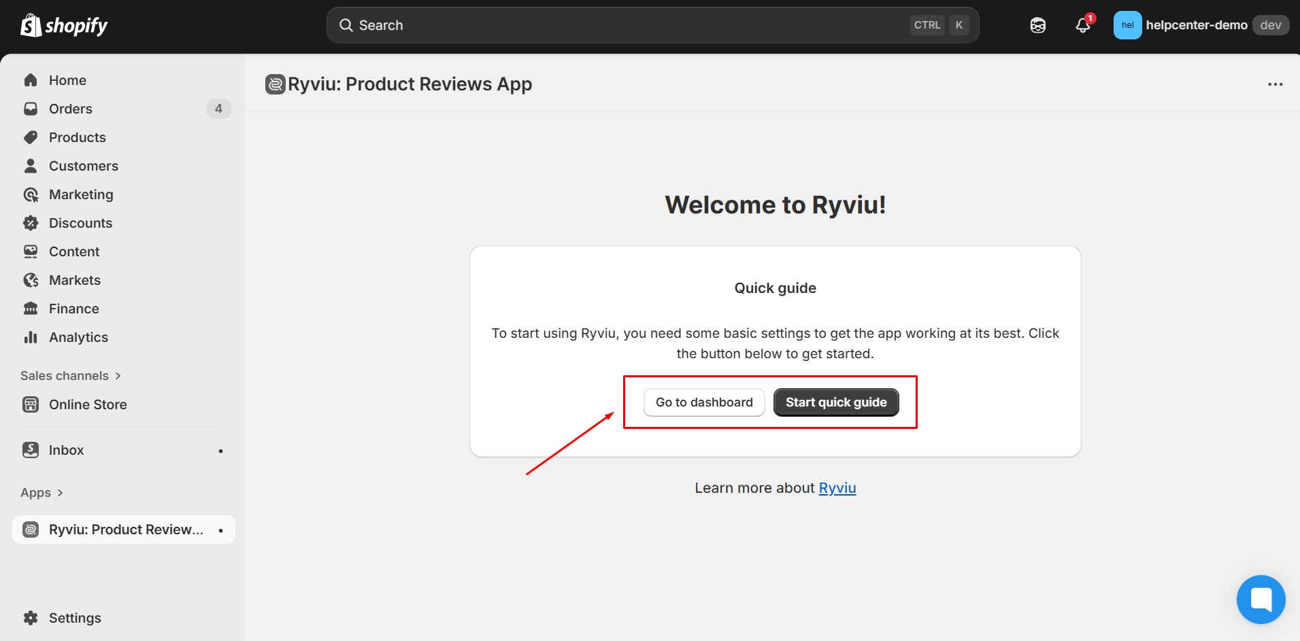The image size is (1300, 641).
Task: Select the Analytics chart icon
Action: click(x=31, y=336)
